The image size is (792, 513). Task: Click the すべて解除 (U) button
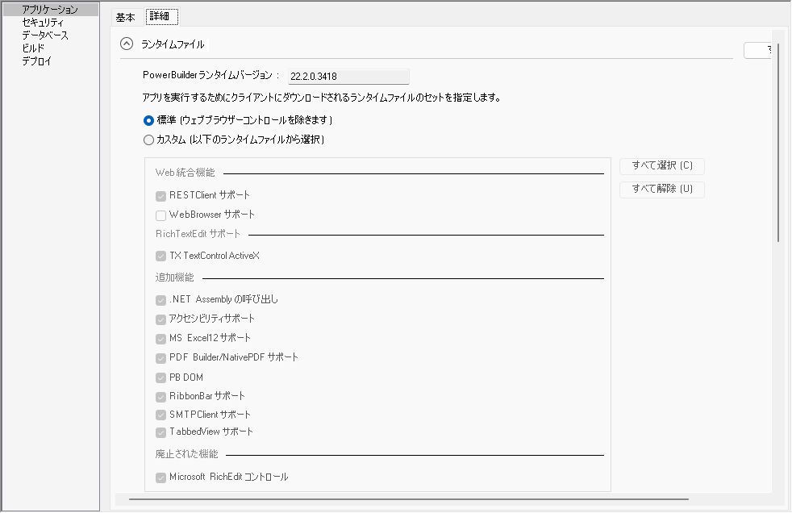tap(662, 190)
